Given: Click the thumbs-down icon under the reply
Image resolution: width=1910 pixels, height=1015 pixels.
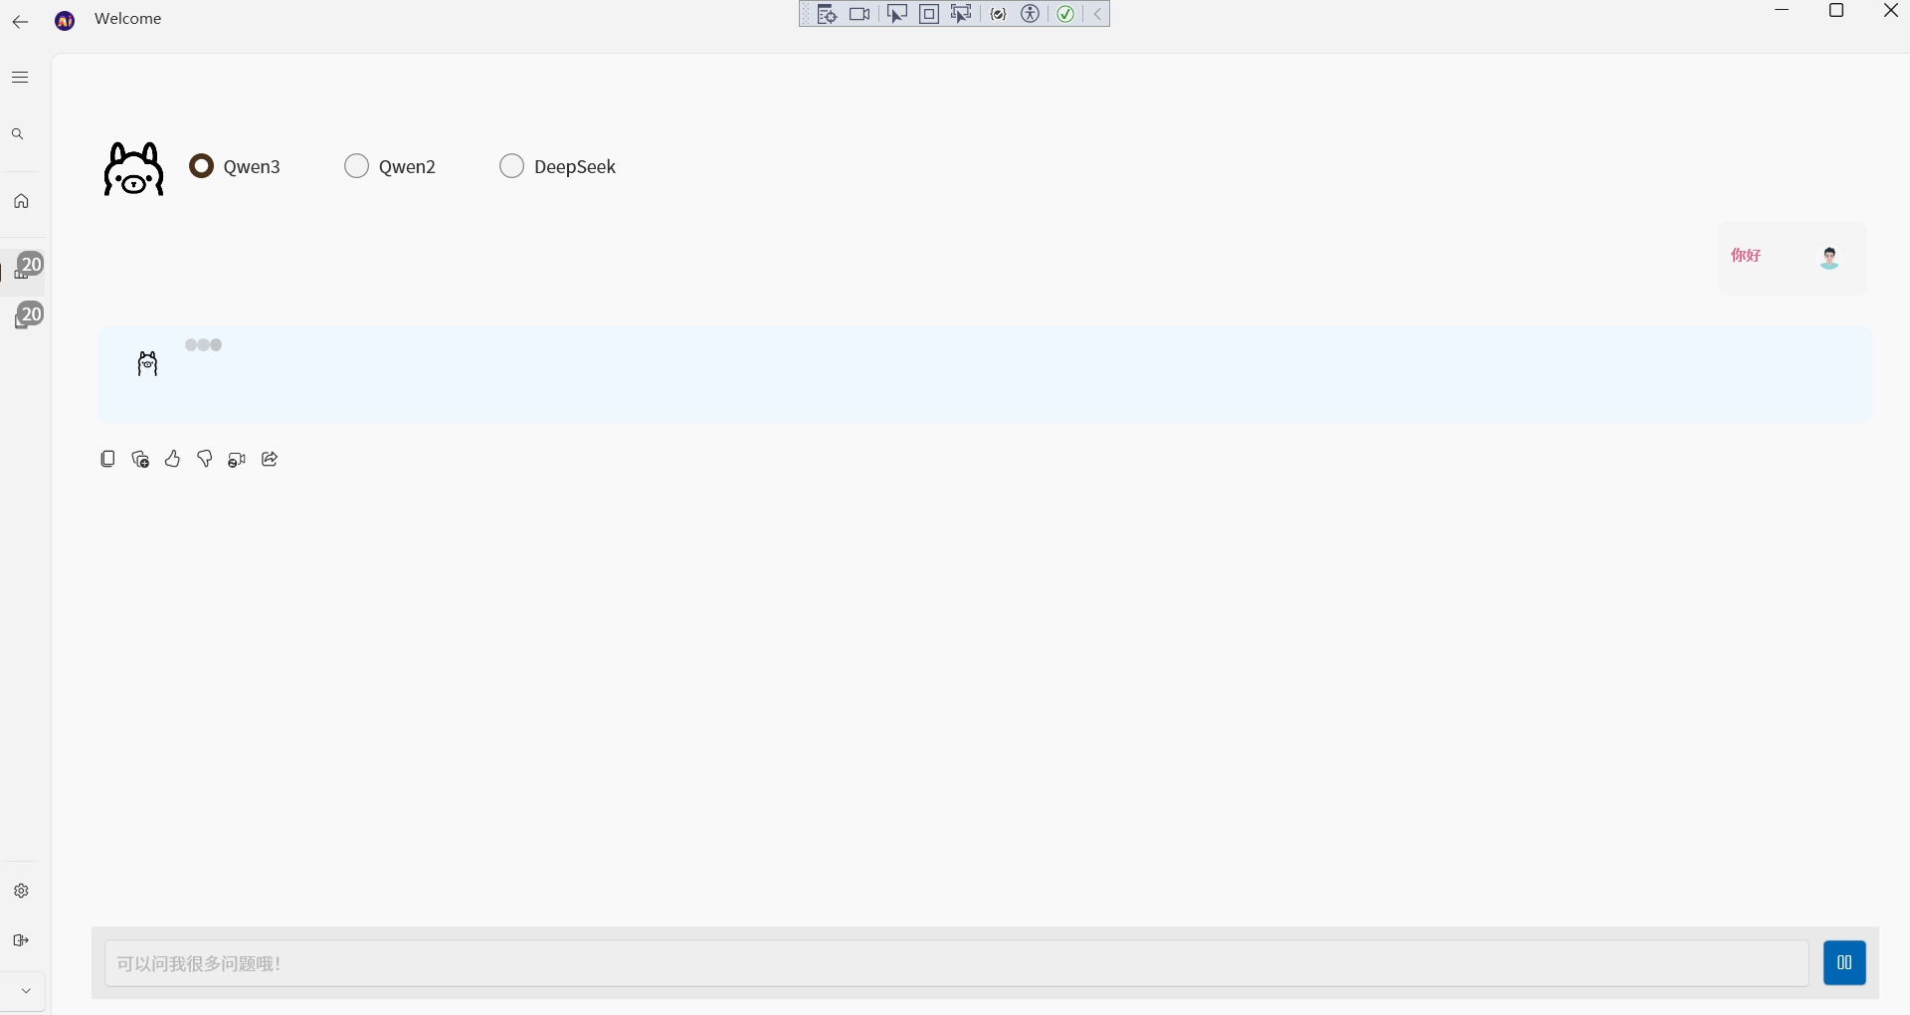Looking at the screenshot, I should [x=205, y=459].
